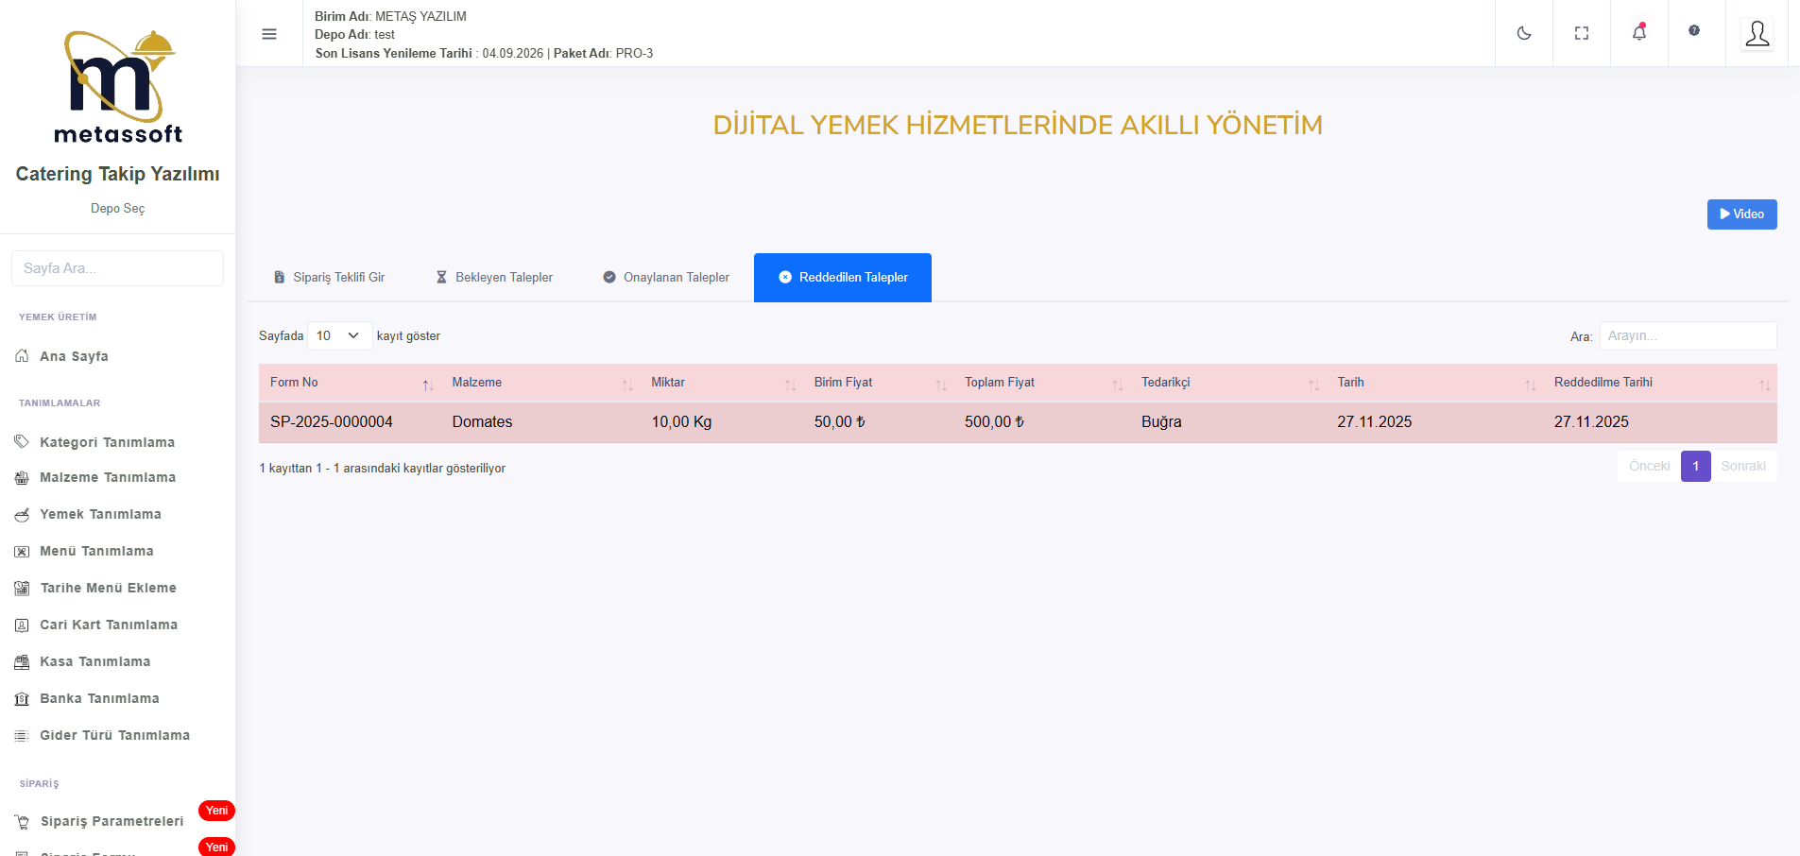Click the Depo Seç link
This screenshot has width=1800, height=856.
click(x=117, y=208)
